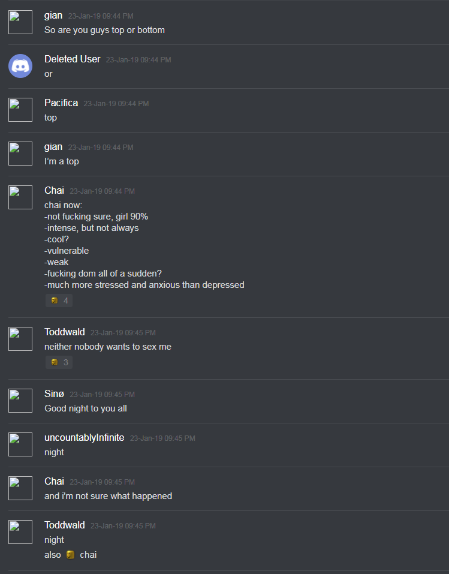The width and height of the screenshot is (449, 574).
Task: Click the 'Good night to you all' message
Action: coord(86,408)
